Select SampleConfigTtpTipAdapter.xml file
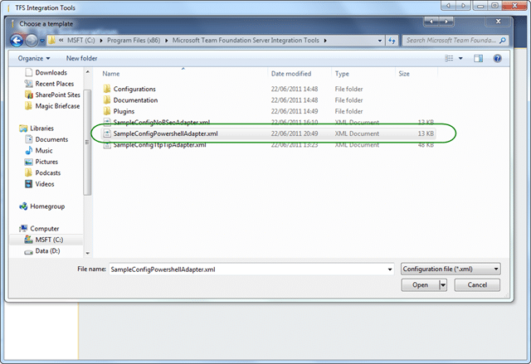This screenshot has width=531, height=364. tap(159, 145)
